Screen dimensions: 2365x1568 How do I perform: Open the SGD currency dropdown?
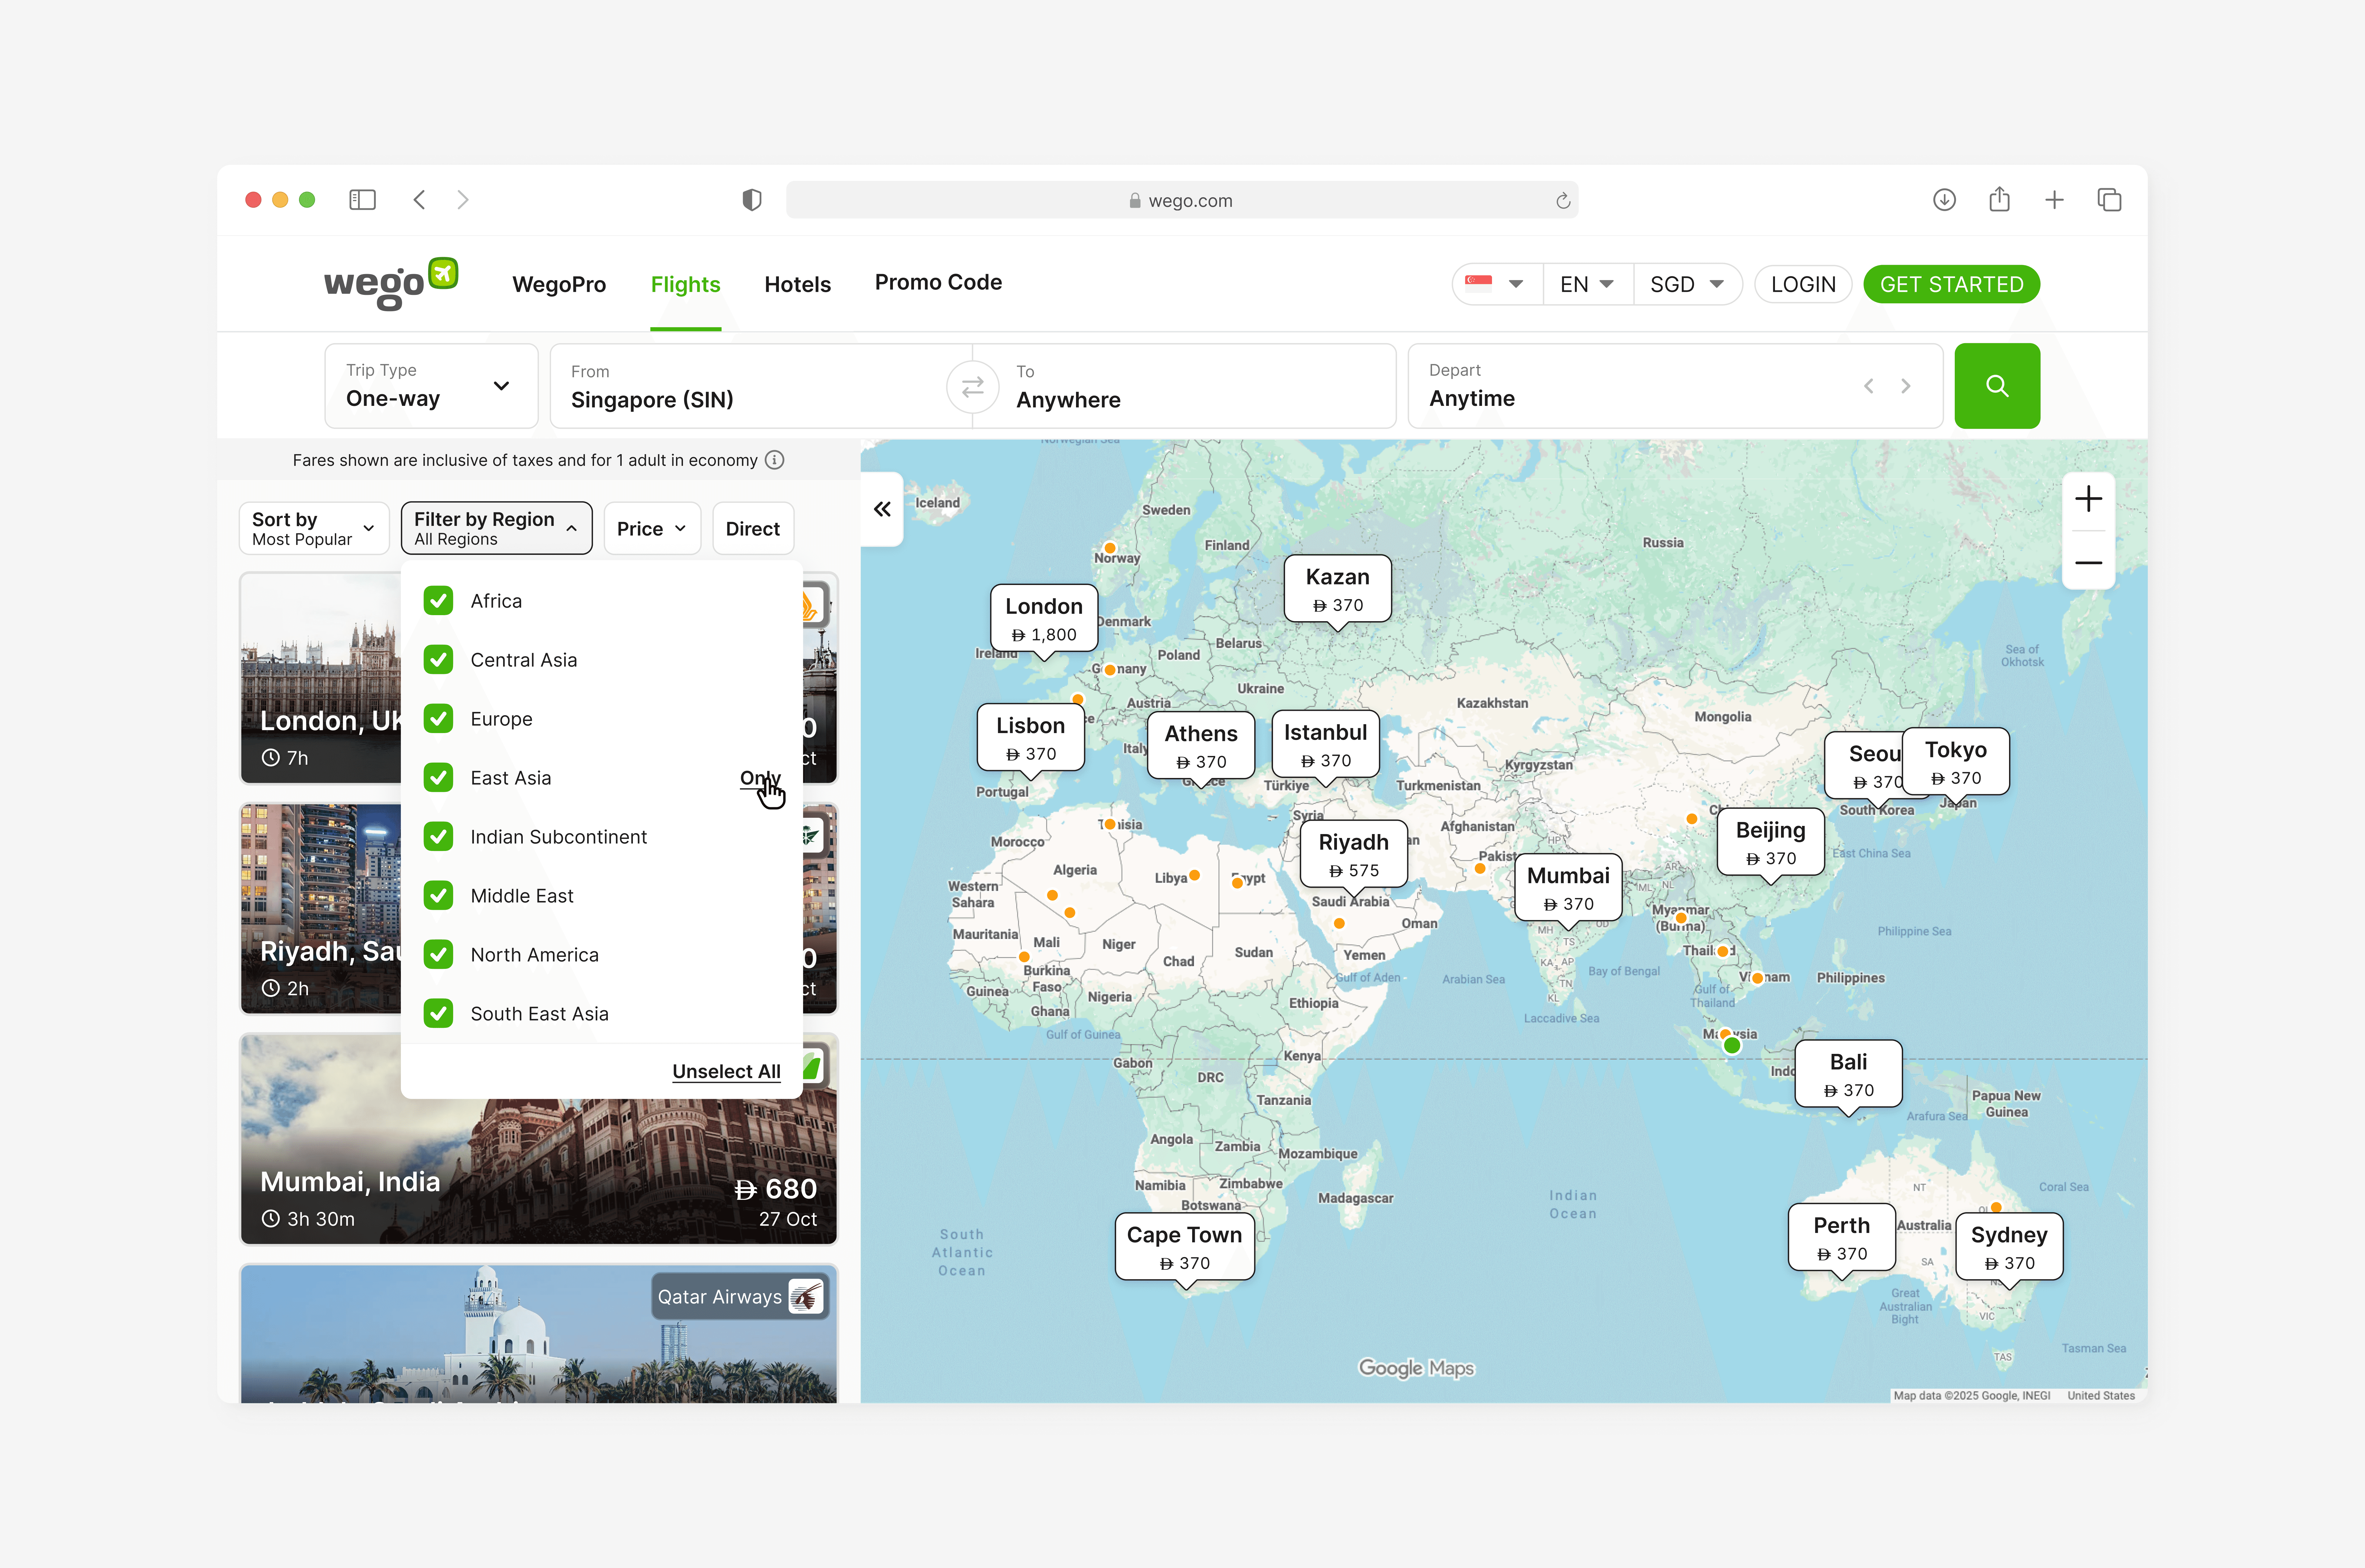[x=1688, y=284]
